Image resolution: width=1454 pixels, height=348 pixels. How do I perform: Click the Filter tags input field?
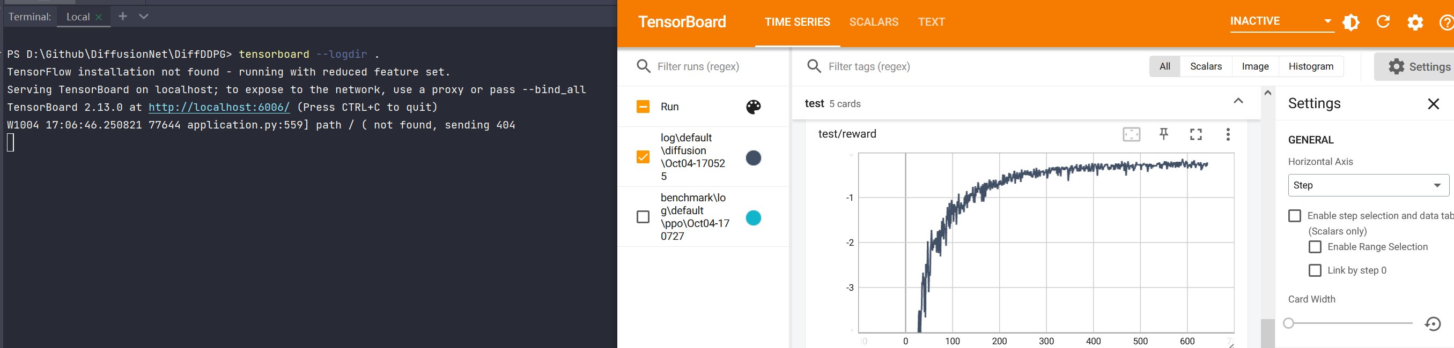coord(982,66)
